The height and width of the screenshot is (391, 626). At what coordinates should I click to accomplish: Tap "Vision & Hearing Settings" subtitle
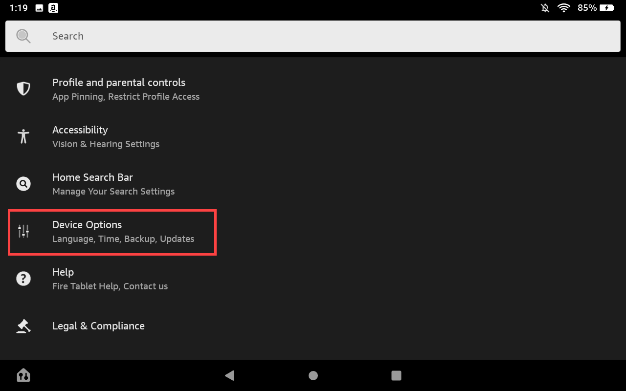click(106, 144)
